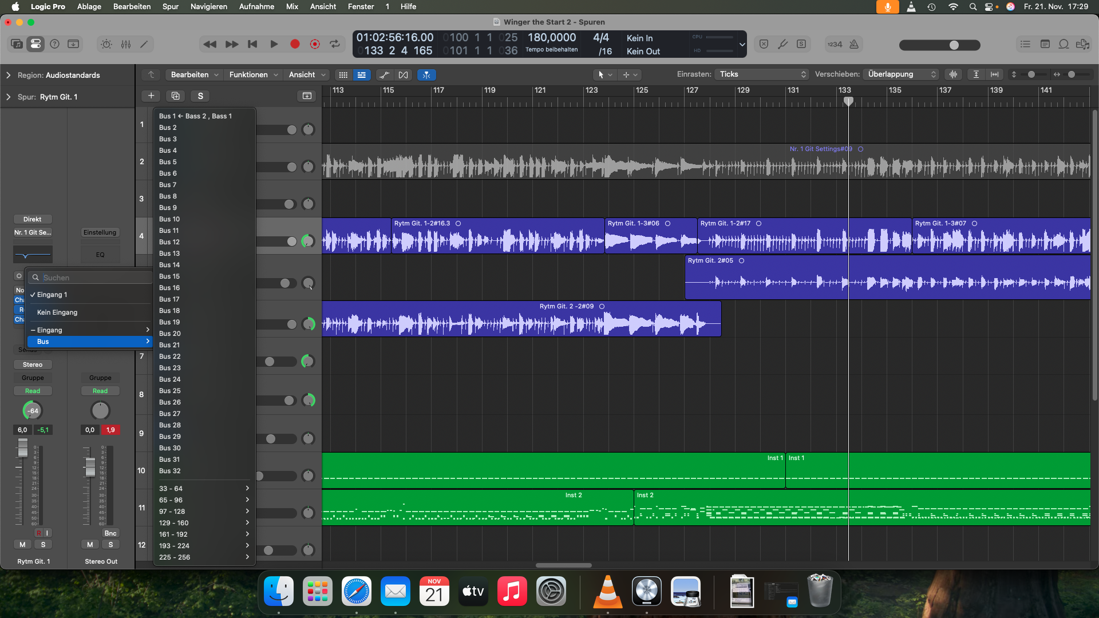This screenshot has width=1099, height=618.
Task: Jump to the project start button
Action: click(252, 44)
